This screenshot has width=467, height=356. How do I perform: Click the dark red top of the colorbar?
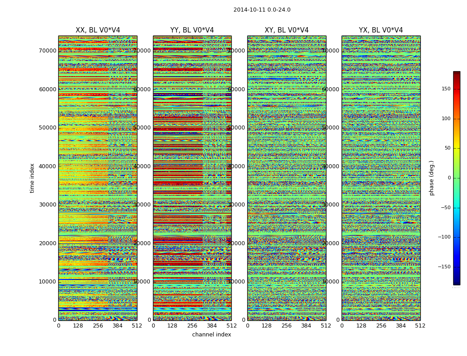pos(456,74)
